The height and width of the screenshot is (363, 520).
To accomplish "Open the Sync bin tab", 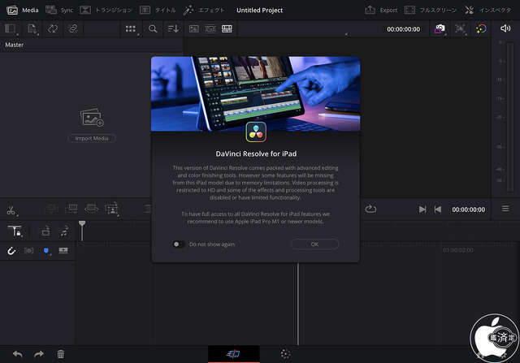I will [x=60, y=10].
